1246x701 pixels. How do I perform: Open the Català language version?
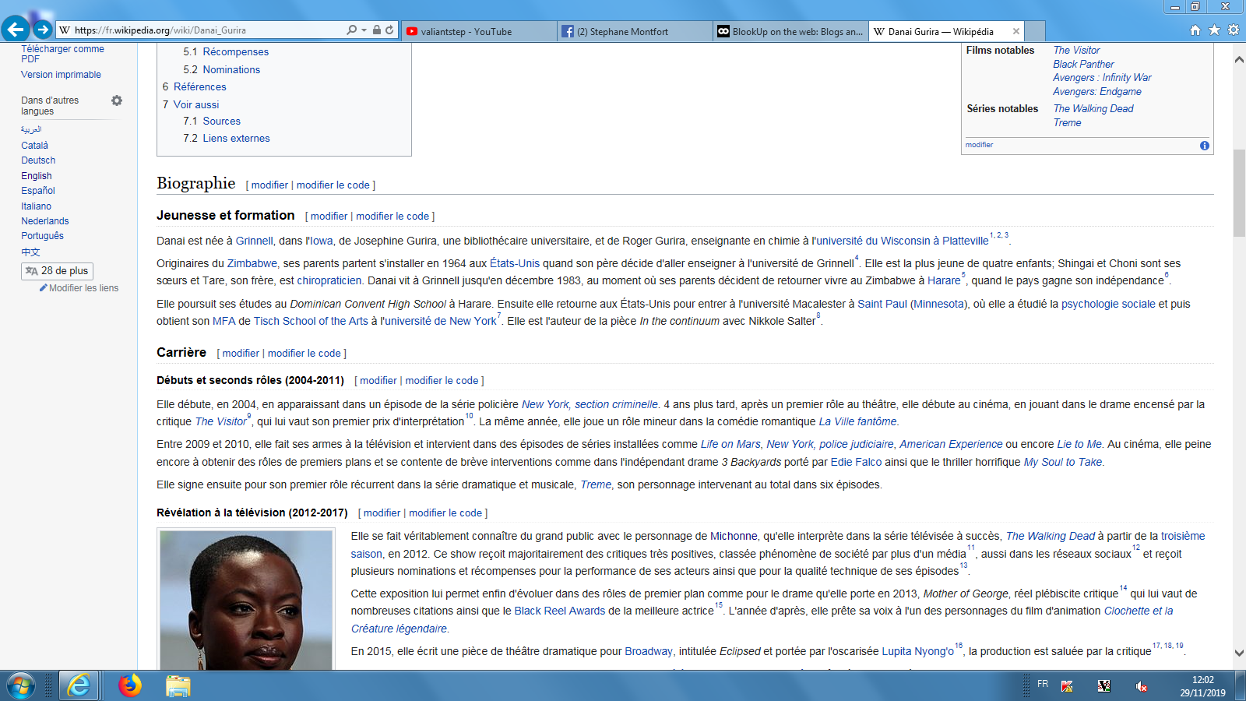tap(34, 146)
